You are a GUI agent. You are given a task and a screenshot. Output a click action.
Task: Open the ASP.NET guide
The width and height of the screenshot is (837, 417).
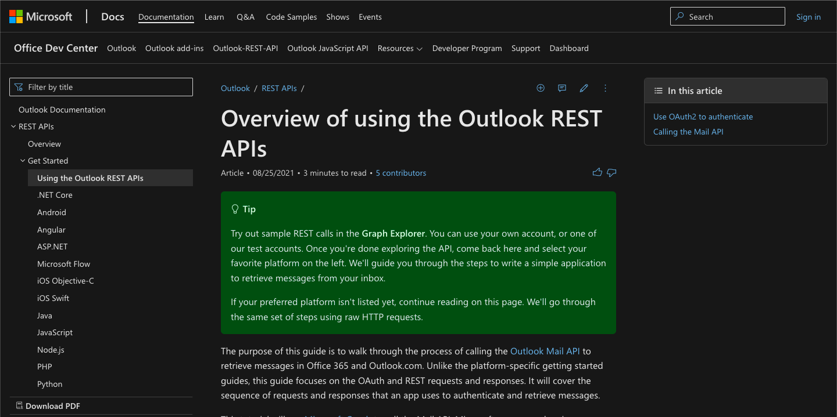(52, 246)
